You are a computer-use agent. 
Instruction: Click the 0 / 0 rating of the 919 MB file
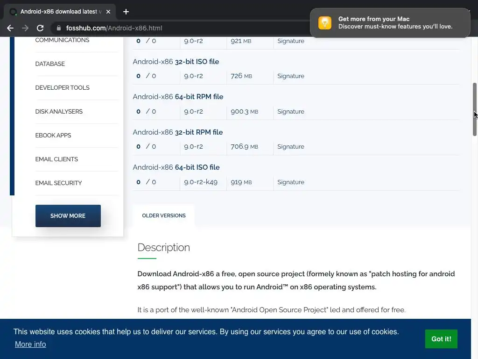pos(146,182)
